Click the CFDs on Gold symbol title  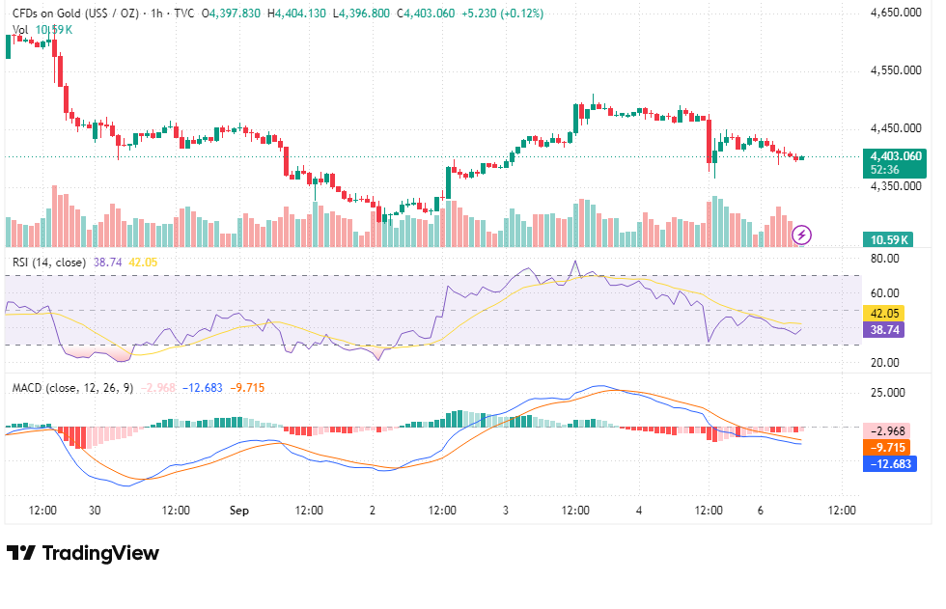pyautogui.click(x=75, y=14)
